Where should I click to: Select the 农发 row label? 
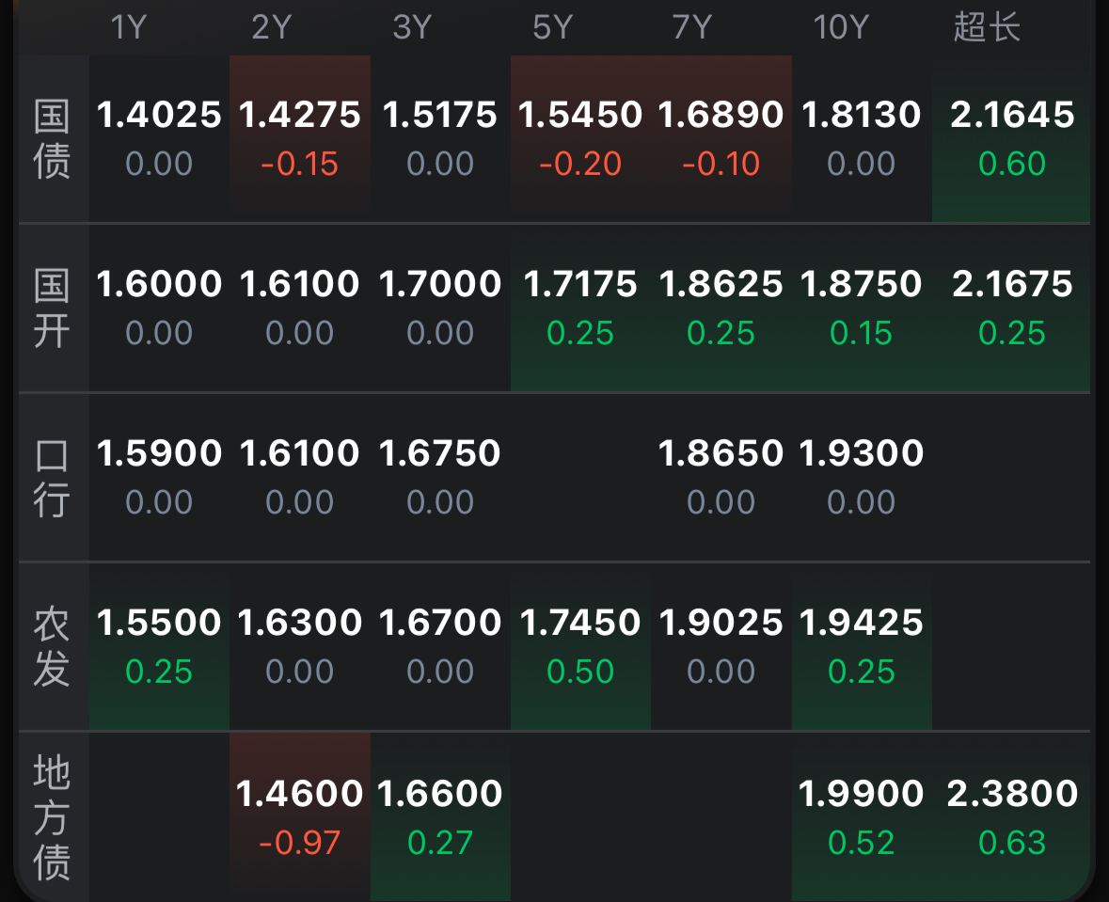pos(52,647)
